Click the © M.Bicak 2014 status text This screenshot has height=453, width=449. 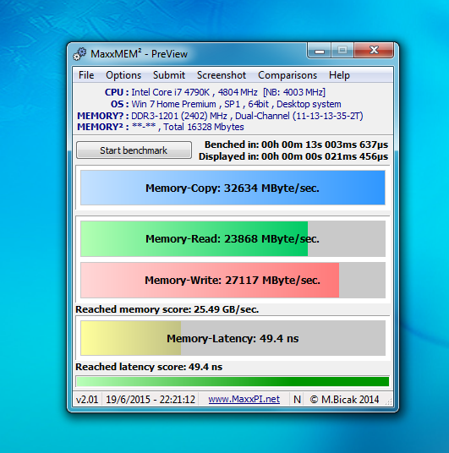[x=344, y=399]
